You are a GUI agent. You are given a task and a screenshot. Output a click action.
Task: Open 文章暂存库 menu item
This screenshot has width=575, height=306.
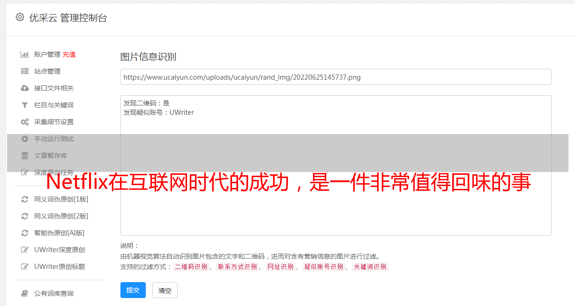point(51,156)
